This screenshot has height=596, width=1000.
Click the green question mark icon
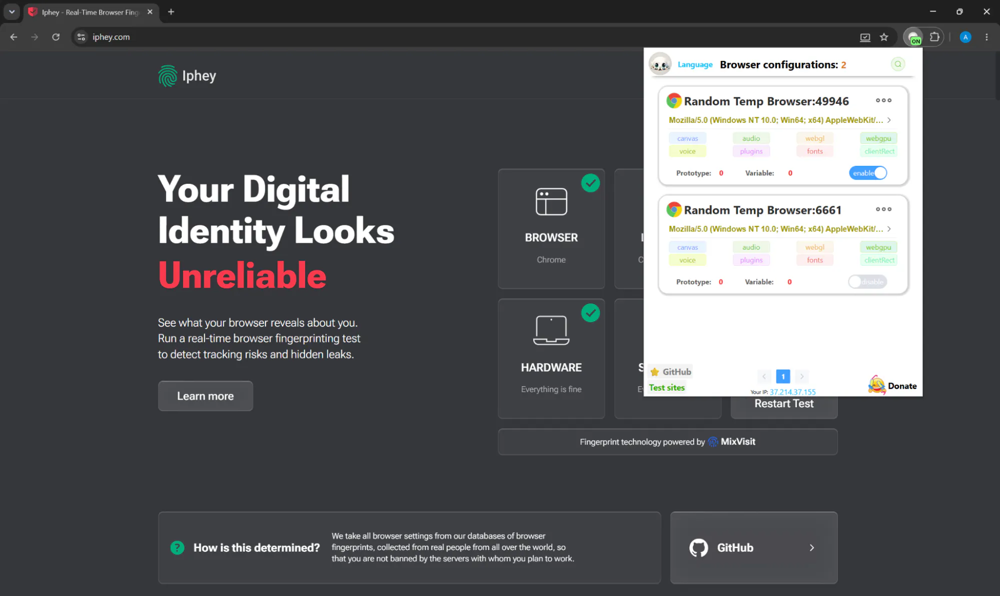click(x=177, y=548)
